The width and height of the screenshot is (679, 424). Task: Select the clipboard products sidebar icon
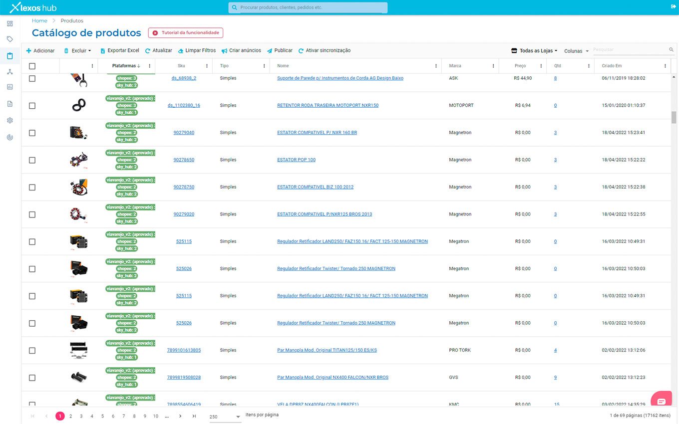(x=10, y=56)
